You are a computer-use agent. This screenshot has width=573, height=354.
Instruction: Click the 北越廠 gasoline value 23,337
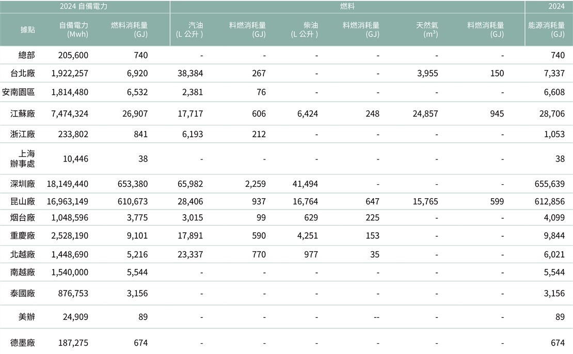point(189,254)
